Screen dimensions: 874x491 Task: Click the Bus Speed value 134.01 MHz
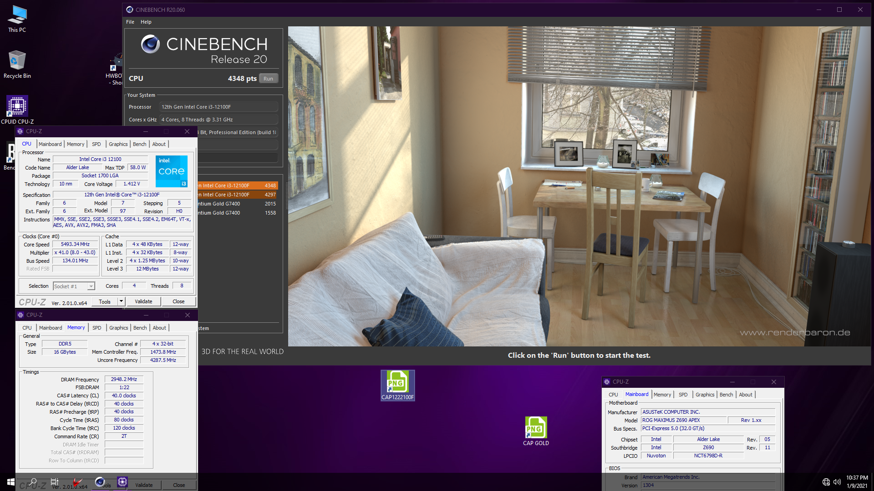tap(76, 261)
